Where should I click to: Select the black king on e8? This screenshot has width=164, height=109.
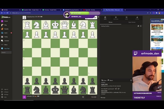click(55, 90)
